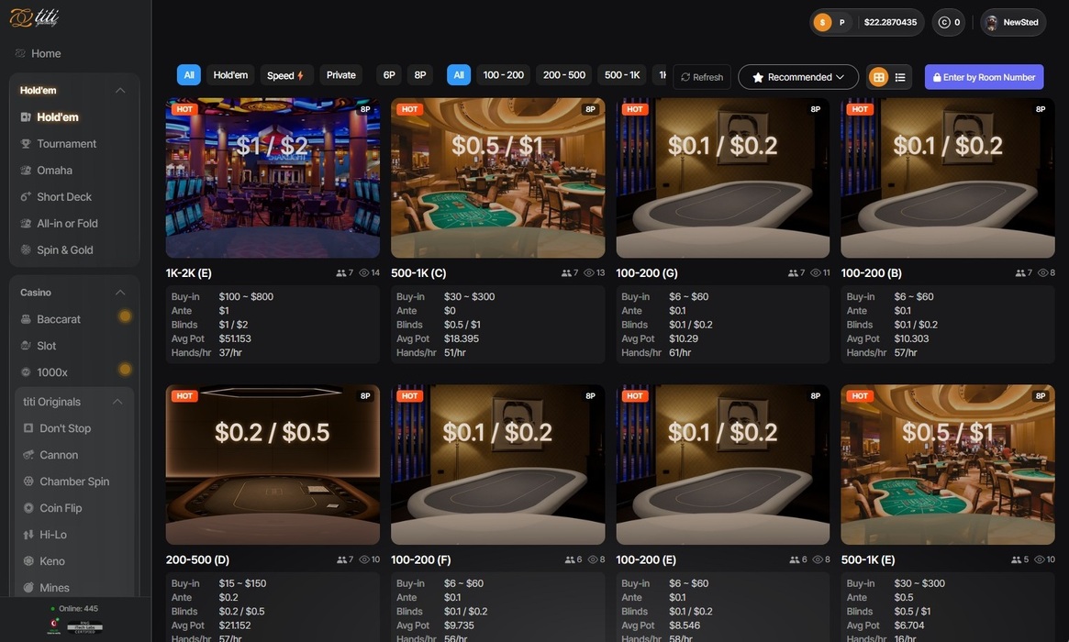
Task: Filter to 6P tables
Action: 389,75
